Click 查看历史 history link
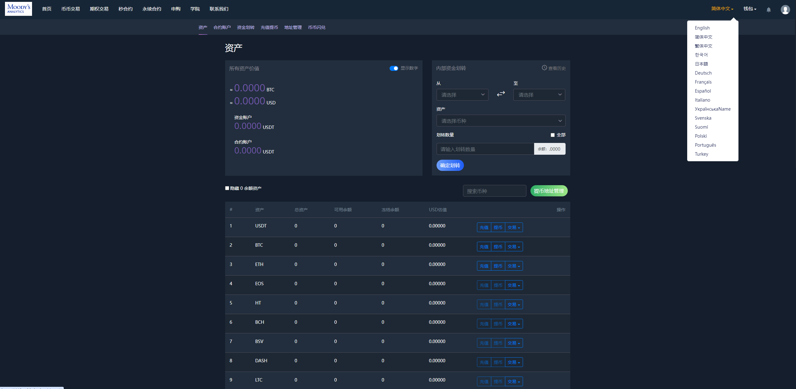Screen dimensions: 796x389 tap(554, 67)
